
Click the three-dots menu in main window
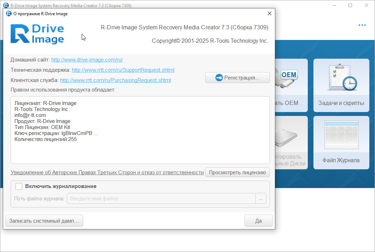tap(362, 25)
